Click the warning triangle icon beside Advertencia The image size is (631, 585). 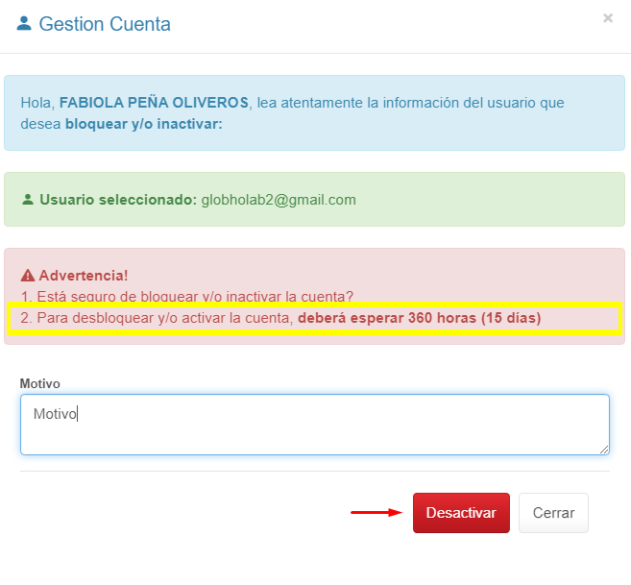[x=28, y=276]
